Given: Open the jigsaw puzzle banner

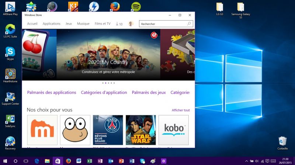Looking at the screenshot, I should pyautogui.click(x=177, y=55).
